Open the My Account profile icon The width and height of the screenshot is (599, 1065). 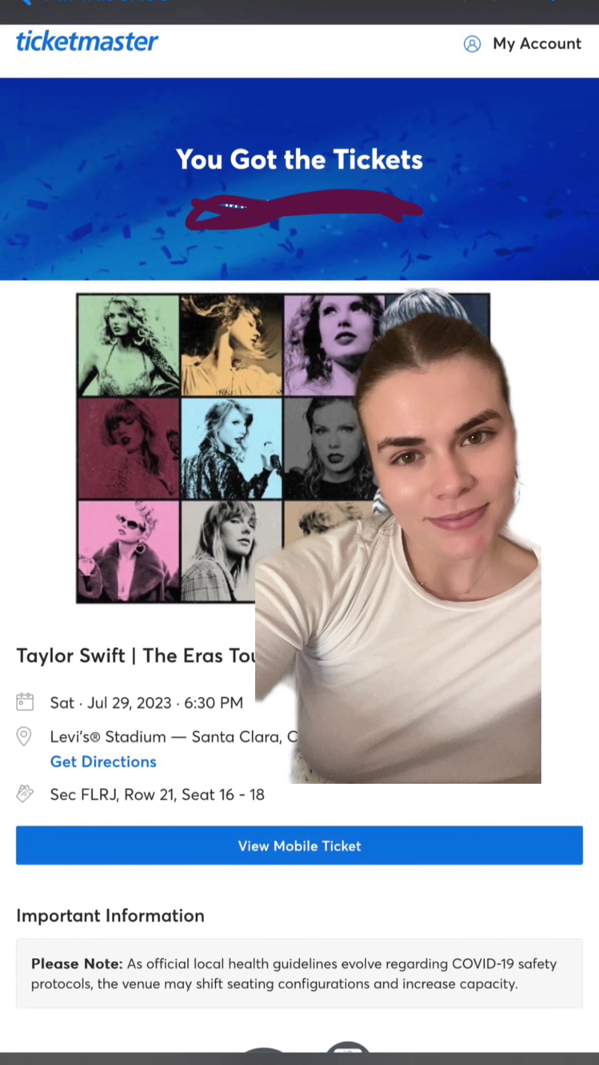point(472,44)
